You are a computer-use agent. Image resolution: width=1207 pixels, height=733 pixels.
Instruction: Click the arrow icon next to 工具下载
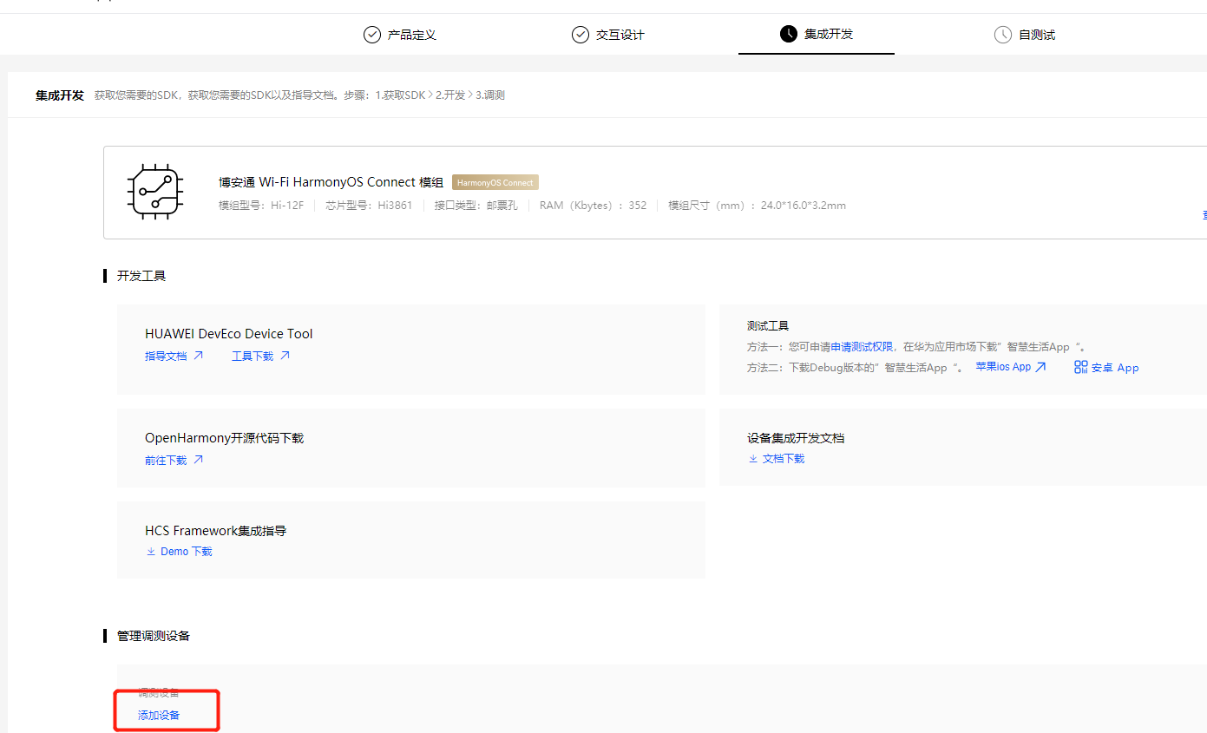(285, 356)
